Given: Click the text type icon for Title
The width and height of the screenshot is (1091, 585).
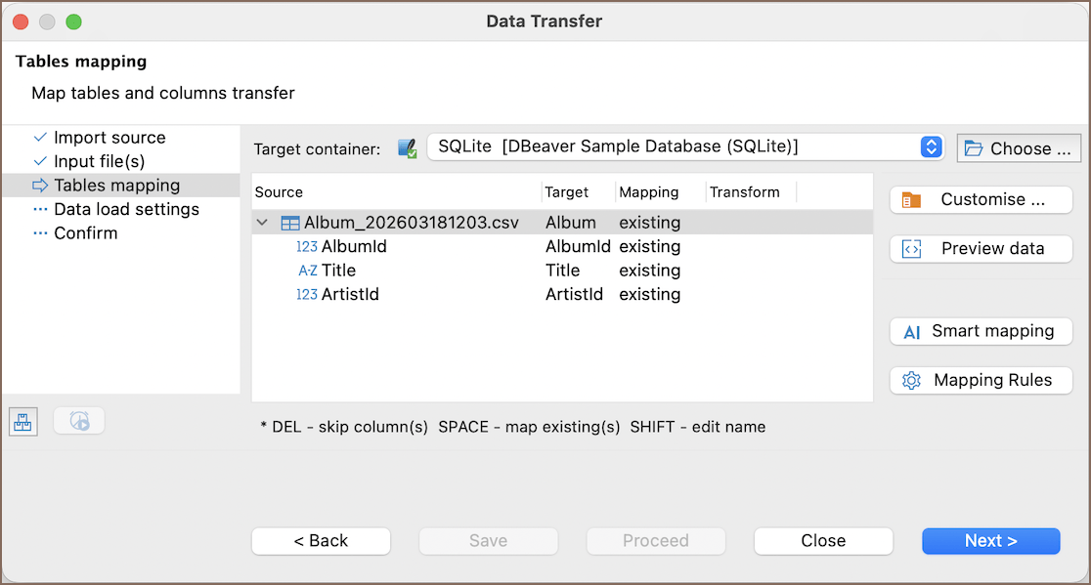Looking at the screenshot, I should tap(306, 271).
